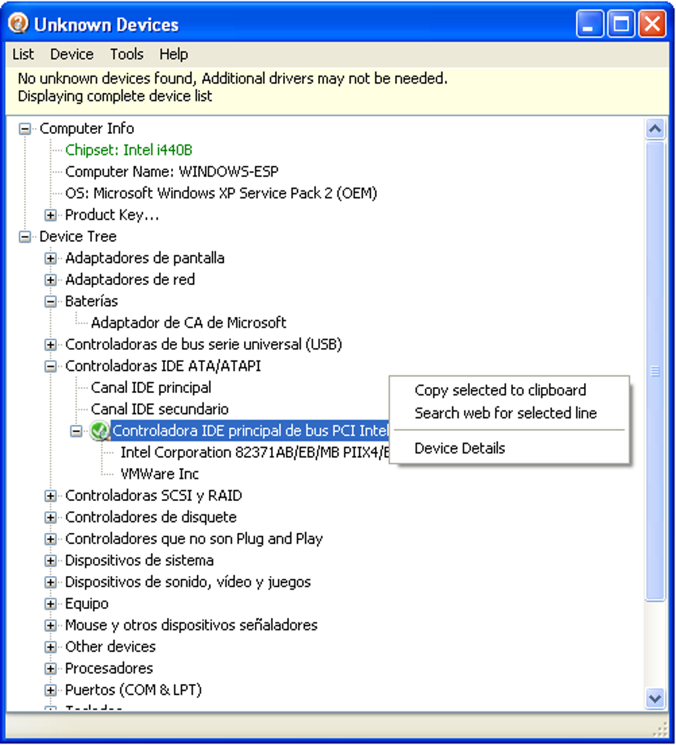Expand Adaptadores de pantalla
The height and width of the screenshot is (745, 676).
[x=50, y=258]
